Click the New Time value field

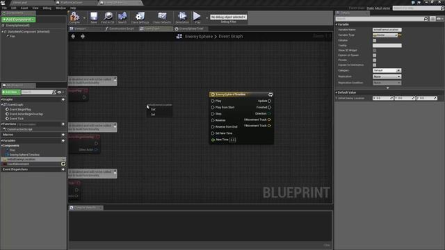(232, 140)
